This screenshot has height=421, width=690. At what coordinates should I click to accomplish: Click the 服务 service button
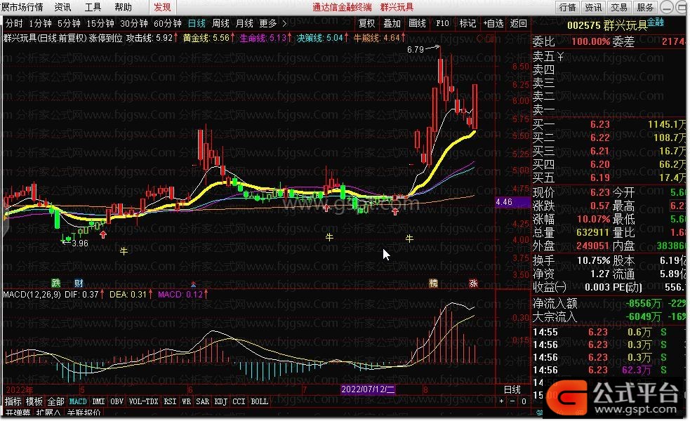click(x=645, y=7)
